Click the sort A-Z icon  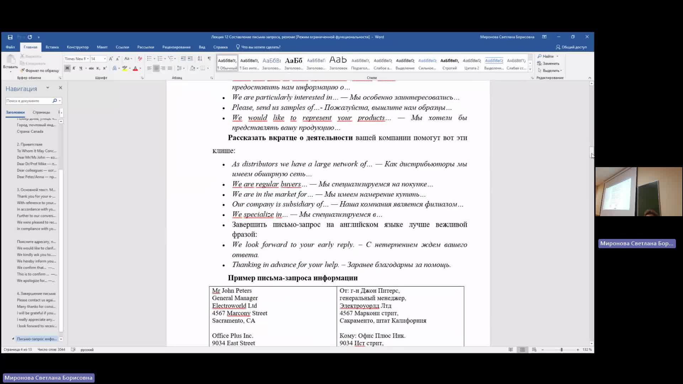(200, 59)
